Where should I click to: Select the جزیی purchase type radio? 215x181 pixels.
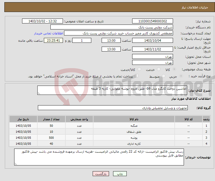(182, 77)
